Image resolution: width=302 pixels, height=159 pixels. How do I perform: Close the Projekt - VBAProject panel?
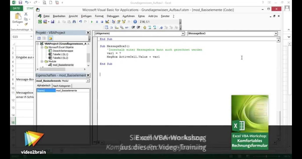pyautogui.click(x=88, y=33)
